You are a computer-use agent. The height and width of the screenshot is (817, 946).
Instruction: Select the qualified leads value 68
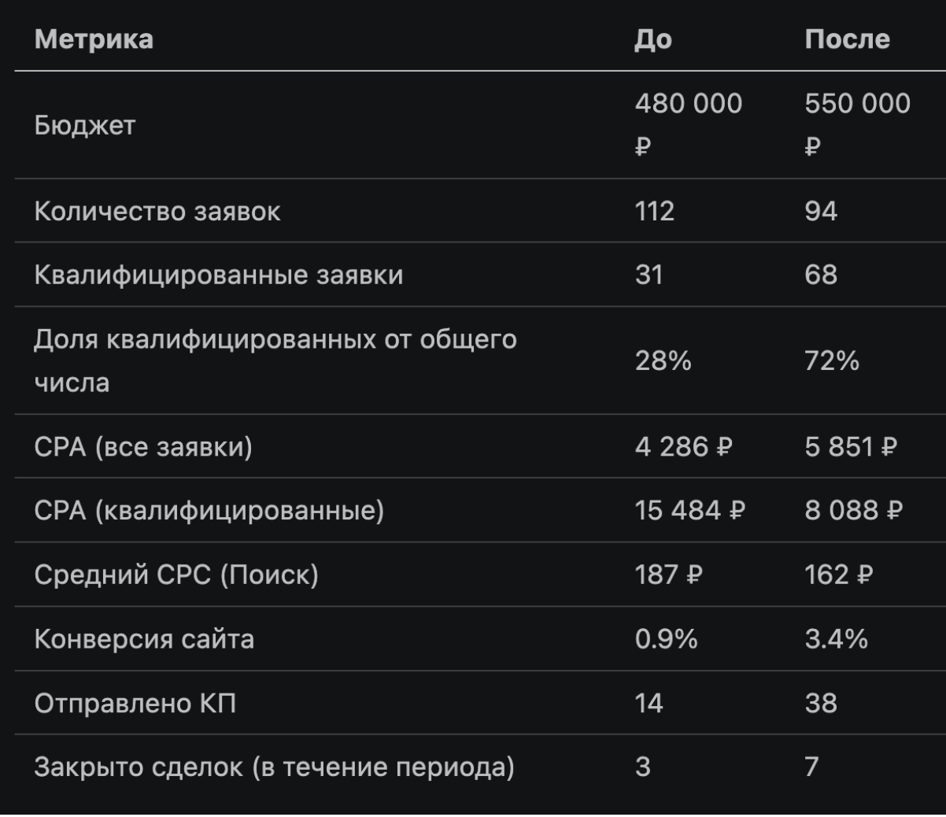pyautogui.click(x=821, y=275)
